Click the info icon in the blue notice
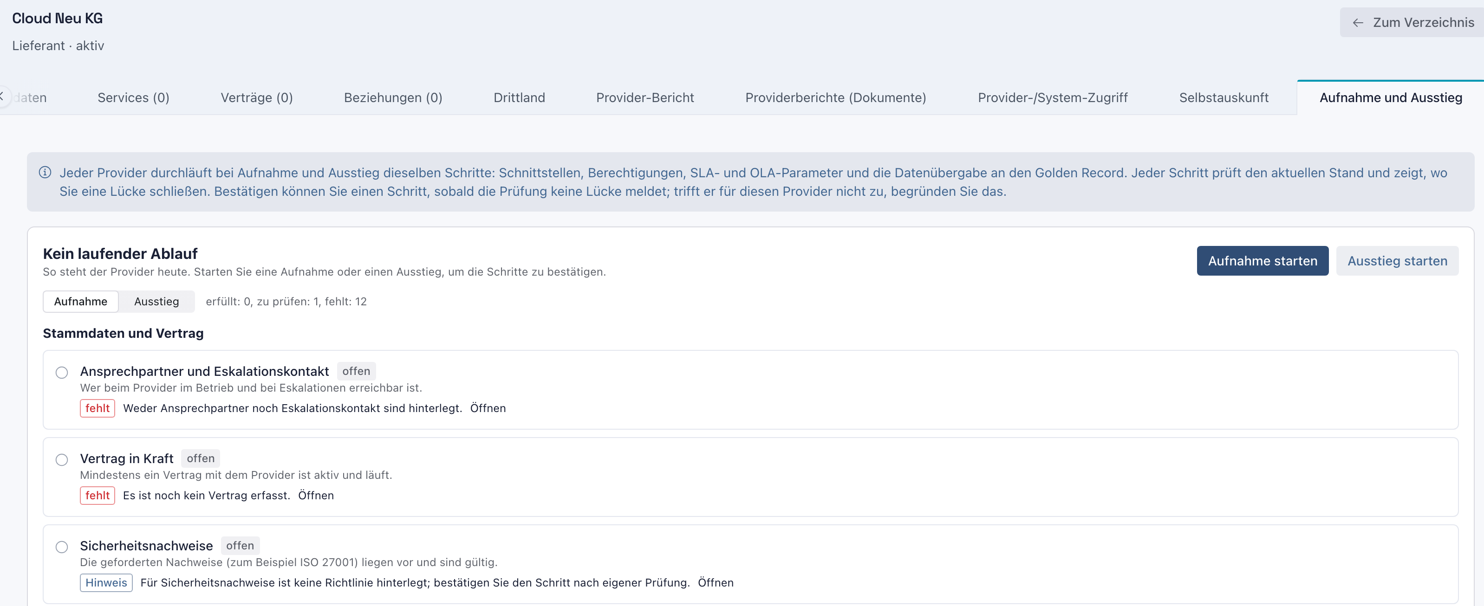Image resolution: width=1484 pixels, height=606 pixels. coord(45,172)
